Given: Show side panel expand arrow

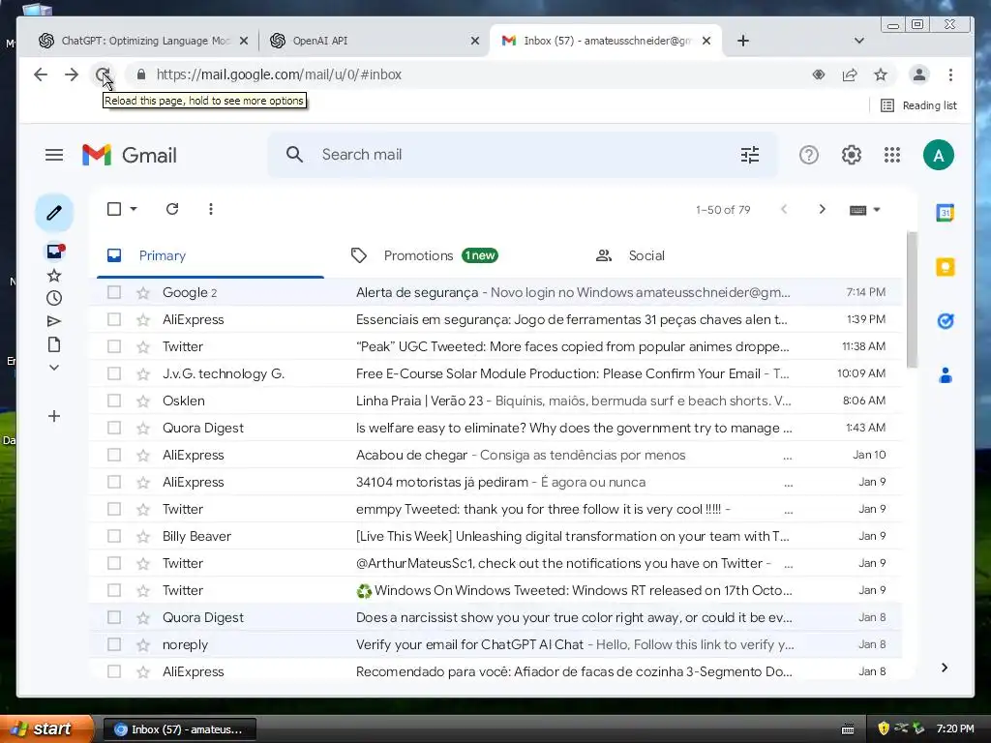Looking at the screenshot, I should click(945, 668).
